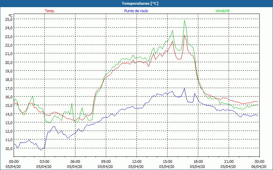Click the 20,0 y-axis value
The image size is (273, 170).
9,62
